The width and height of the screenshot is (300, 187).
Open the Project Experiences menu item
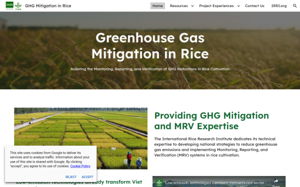click(216, 5)
